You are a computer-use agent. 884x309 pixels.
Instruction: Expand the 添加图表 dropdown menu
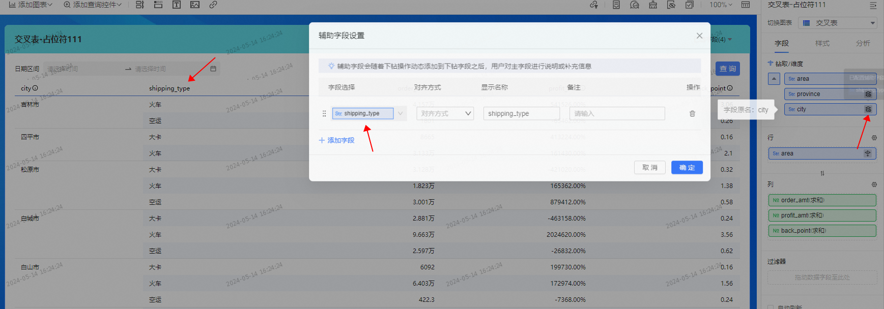pos(31,5)
